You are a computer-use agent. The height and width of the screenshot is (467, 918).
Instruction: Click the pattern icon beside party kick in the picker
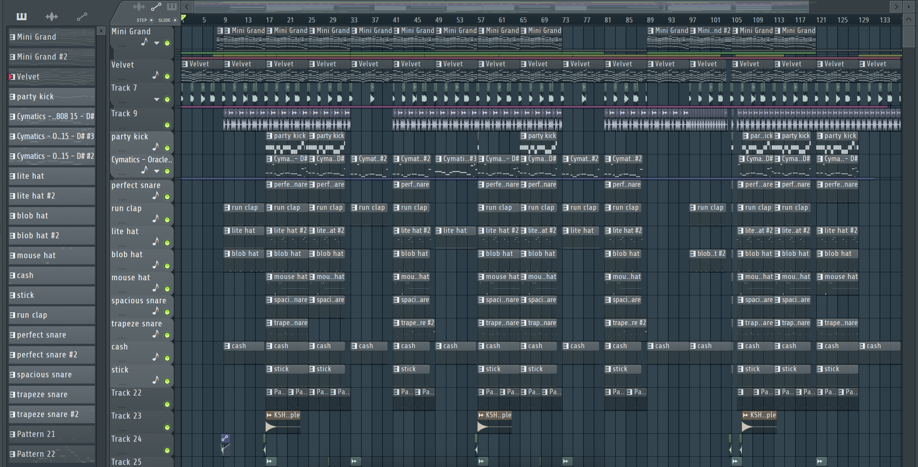(12, 97)
